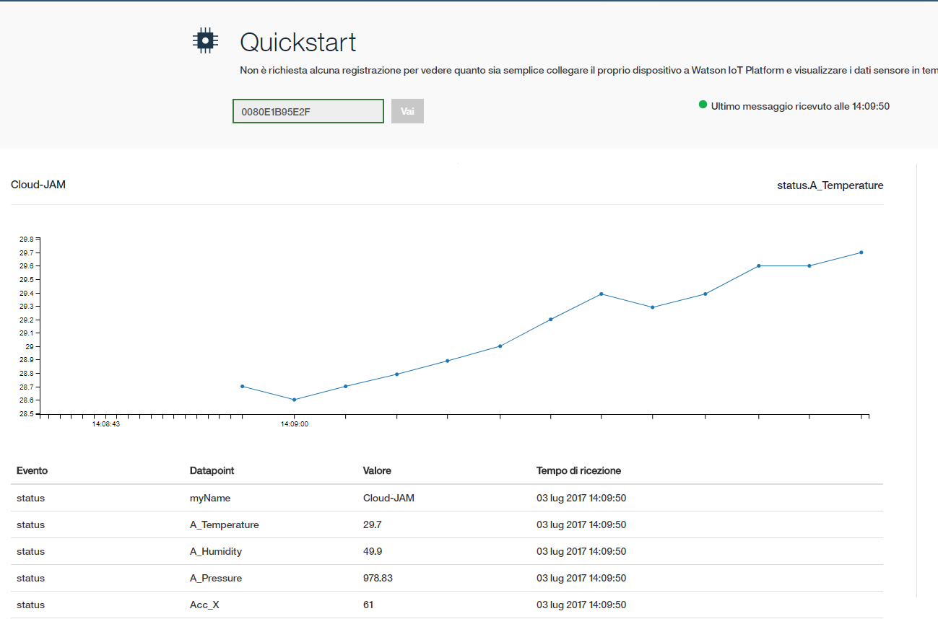Click the 29.7 value cell
The image size is (938, 619).
[373, 524]
